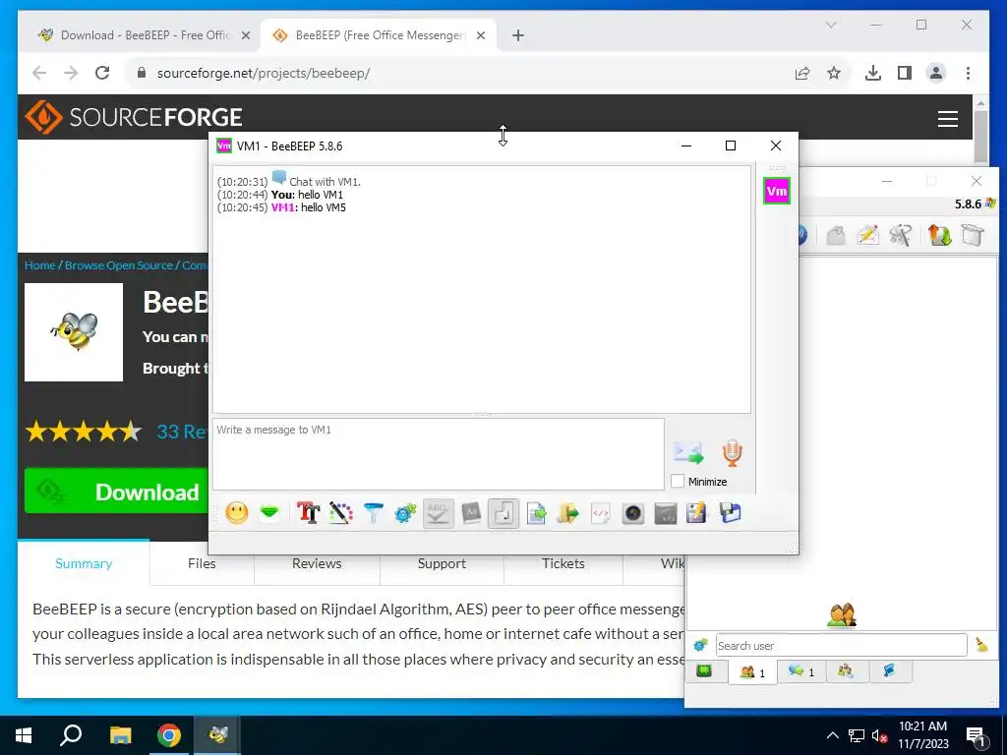The image size is (1007, 755).
Task: Select the Files tab on SourceForge
Action: tap(202, 563)
